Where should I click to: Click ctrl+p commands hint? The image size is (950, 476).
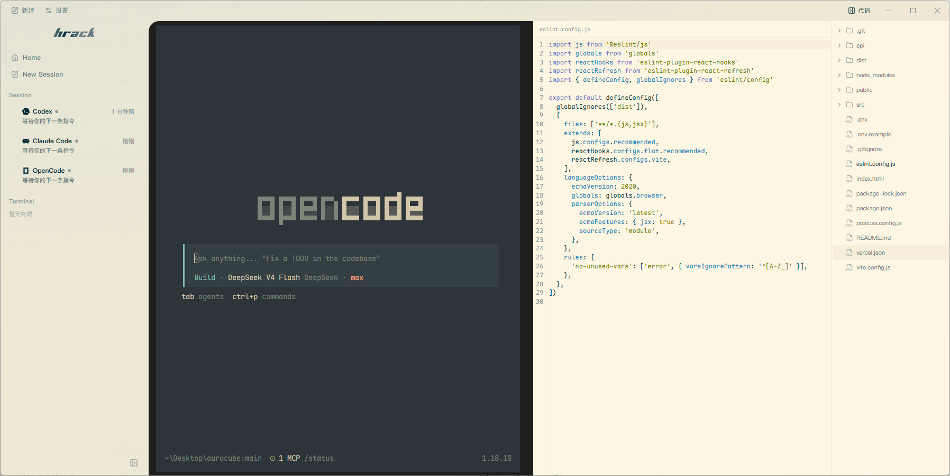tap(264, 296)
